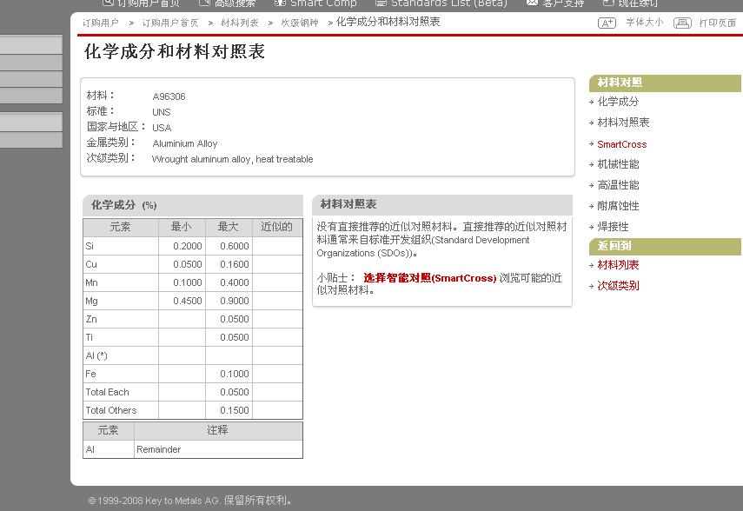Click the red 选择智能对照(SmartCross) link
The width and height of the screenshot is (743, 511).
click(430, 278)
